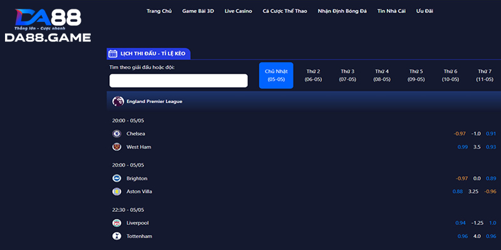The width and height of the screenshot is (501, 250).
Task: Click Chelsea's -1.0 handicap value
Action: [476, 134]
